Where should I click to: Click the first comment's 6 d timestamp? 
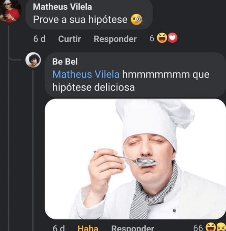(39, 39)
